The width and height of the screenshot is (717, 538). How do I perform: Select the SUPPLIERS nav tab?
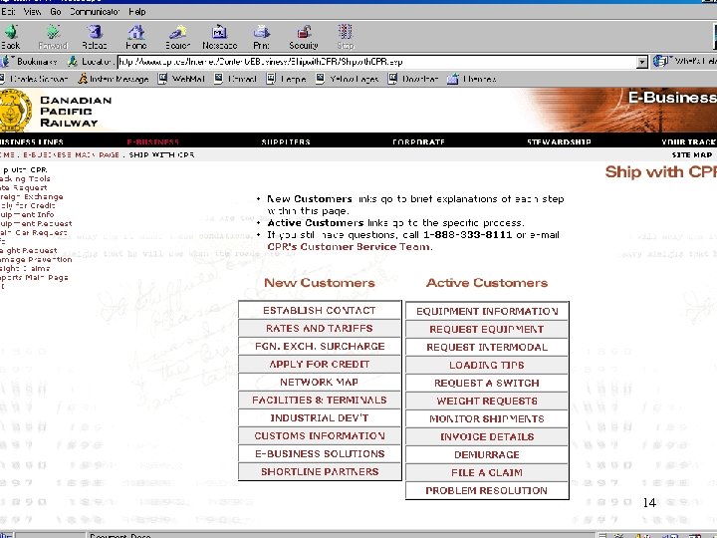click(x=286, y=141)
